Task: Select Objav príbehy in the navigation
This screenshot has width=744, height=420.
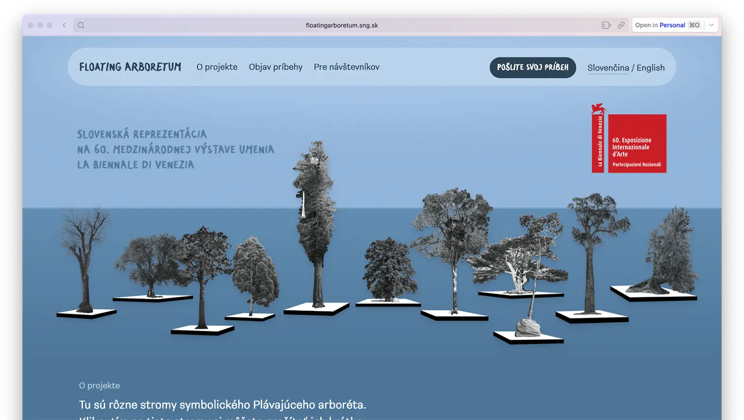Action: (275, 66)
